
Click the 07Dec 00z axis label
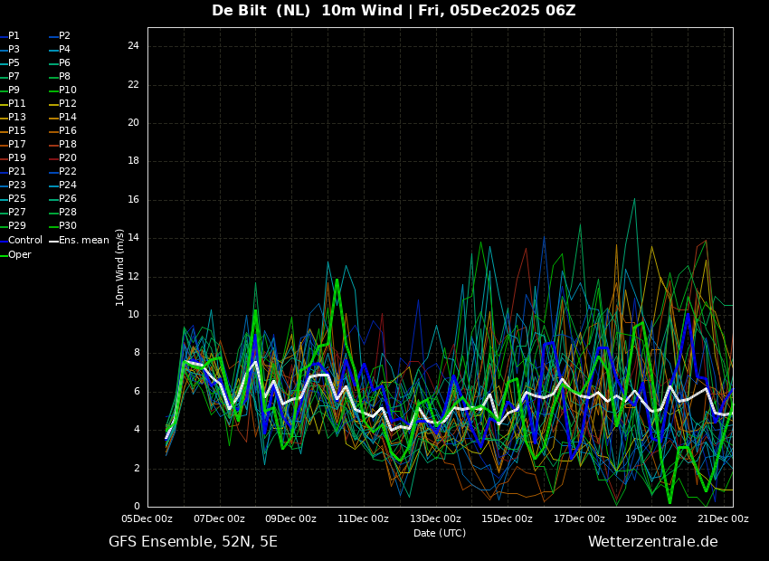click(219, 518)
